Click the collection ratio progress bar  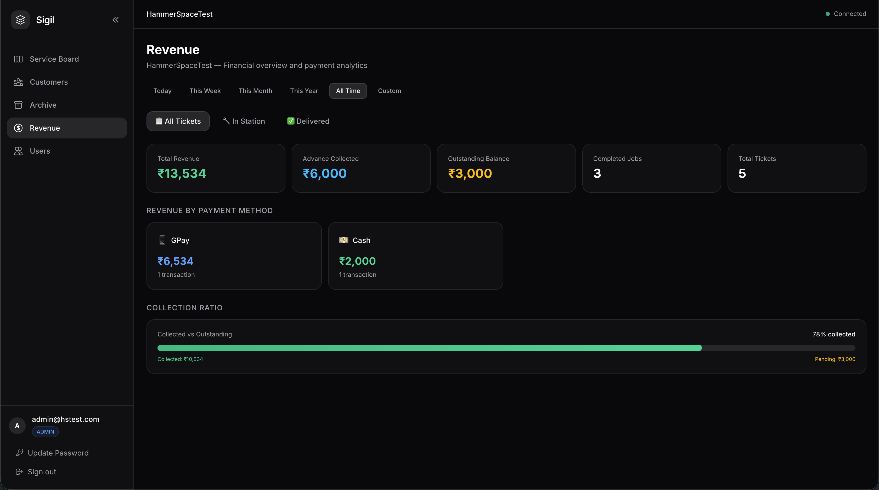click(506, 348)
